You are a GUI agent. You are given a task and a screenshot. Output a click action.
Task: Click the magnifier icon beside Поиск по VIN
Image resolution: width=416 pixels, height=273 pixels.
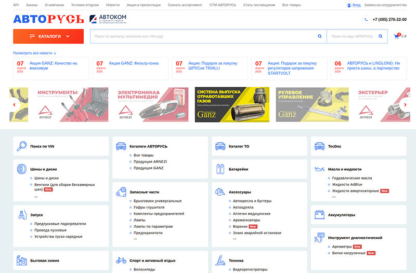click(x=22, y=146)
